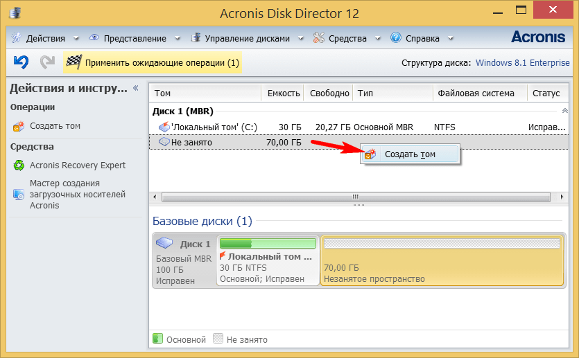579x358 pixels.
Task: Click the Справка help icon
Action: [396, 38]
